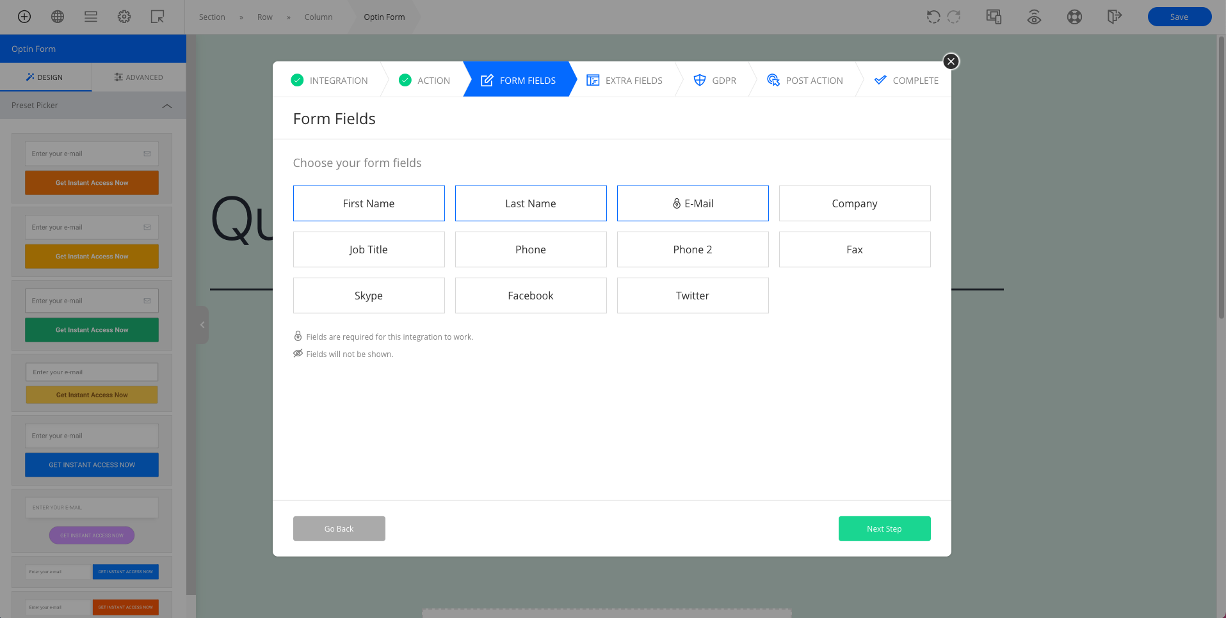The image size is (1226, 618).
Task: Switch to the Advanced tab
Action: (139, 77)
